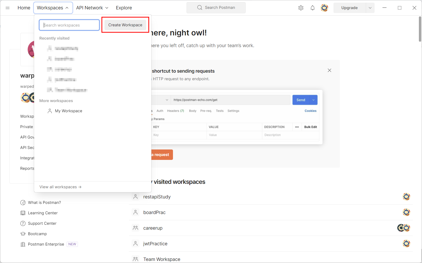422x263 pixels.
Task: Go to the Home tab
Action: 24,8
